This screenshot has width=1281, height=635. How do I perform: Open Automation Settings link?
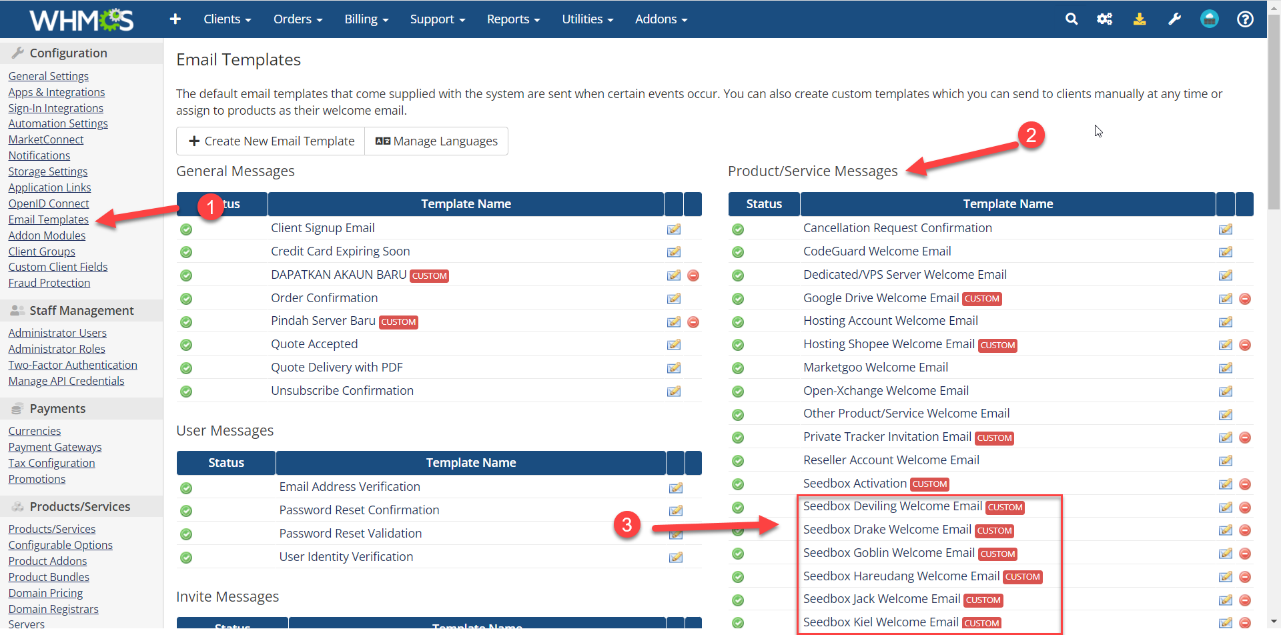click(58, 123)
